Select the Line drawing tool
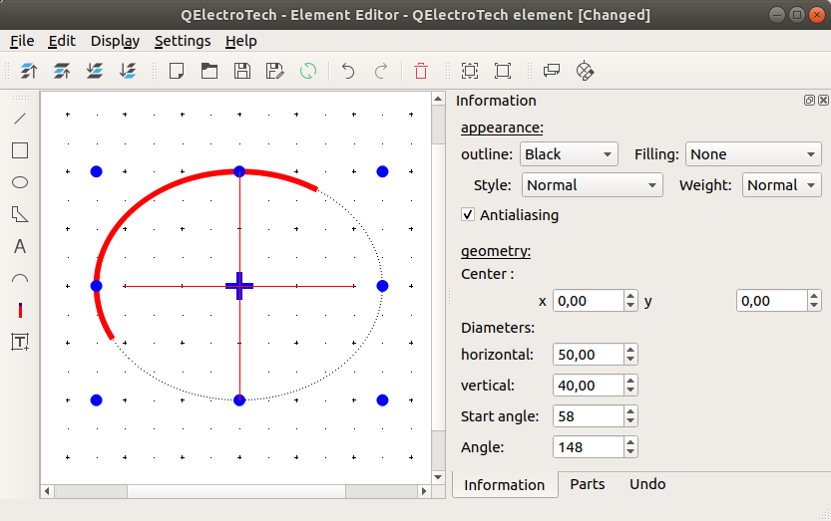 tap(20, 119)
